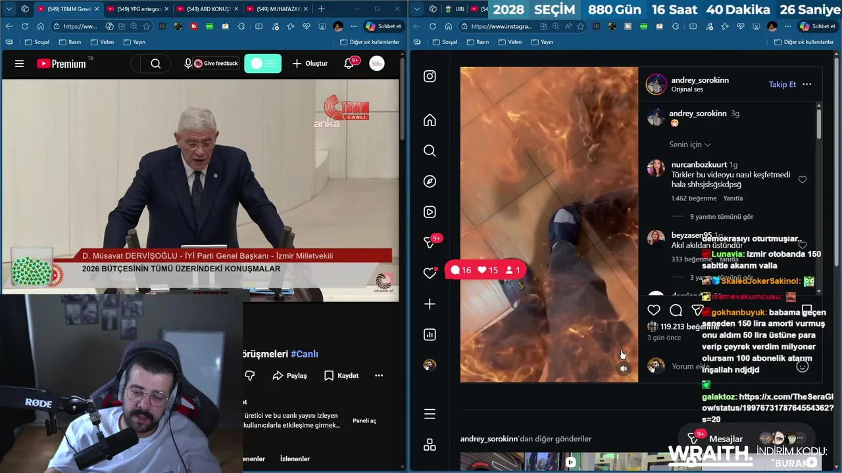Viewport: 842px width, 473px height.
Task: Start YouTube voice search with microphone
Action: [188, 64]
